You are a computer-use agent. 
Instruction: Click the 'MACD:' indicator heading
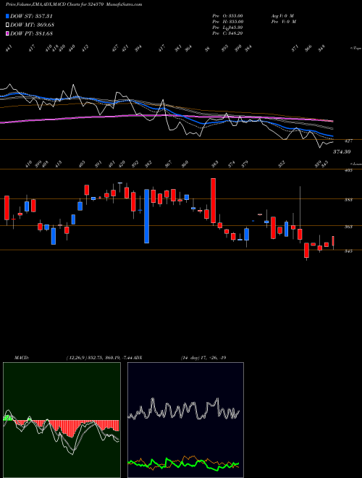pyautogui.click(x=21, y=357)
